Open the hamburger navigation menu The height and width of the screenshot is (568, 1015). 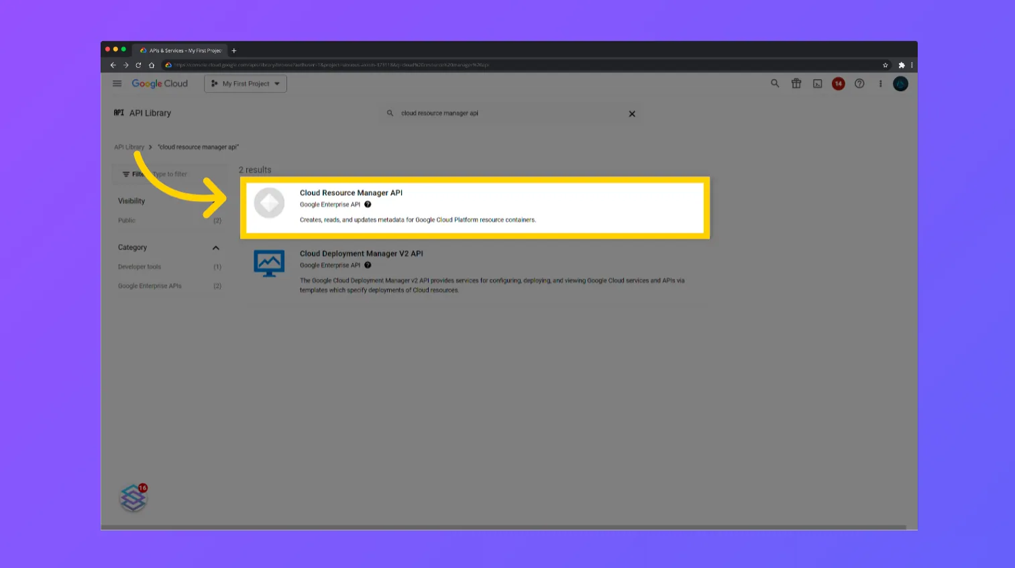coord(117,84)
